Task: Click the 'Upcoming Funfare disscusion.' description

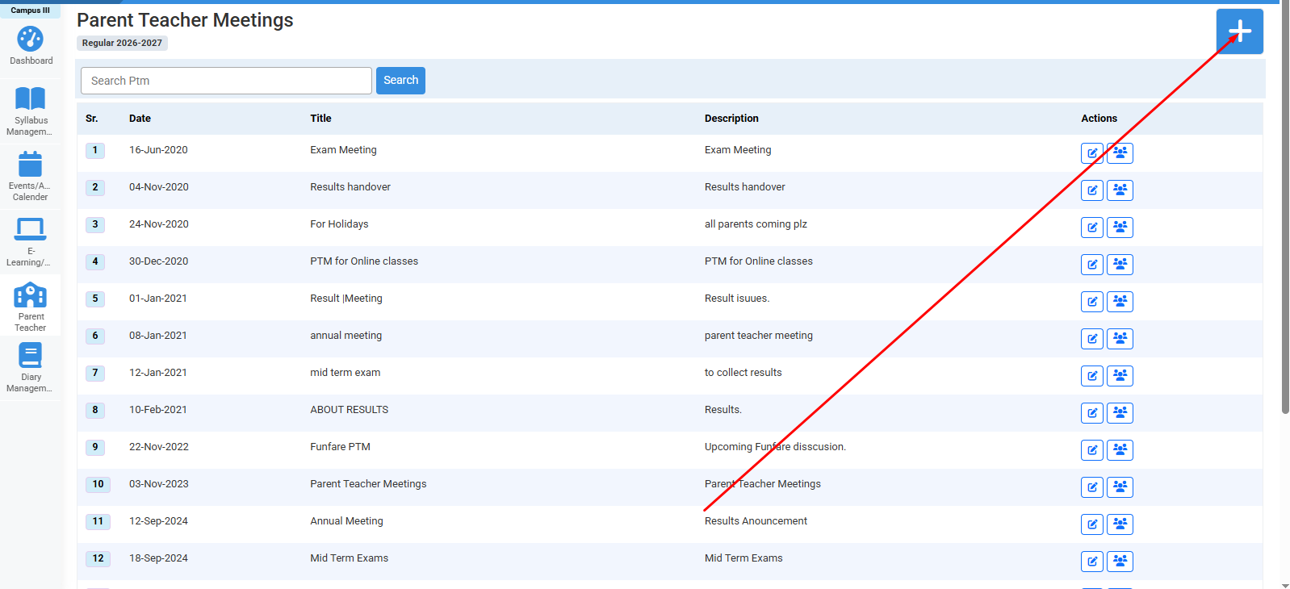Action: pos(775,447)
